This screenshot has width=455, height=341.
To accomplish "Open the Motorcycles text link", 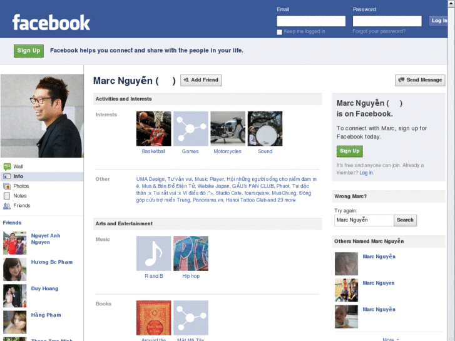I will pyautogui.click(x=228, y=151).
